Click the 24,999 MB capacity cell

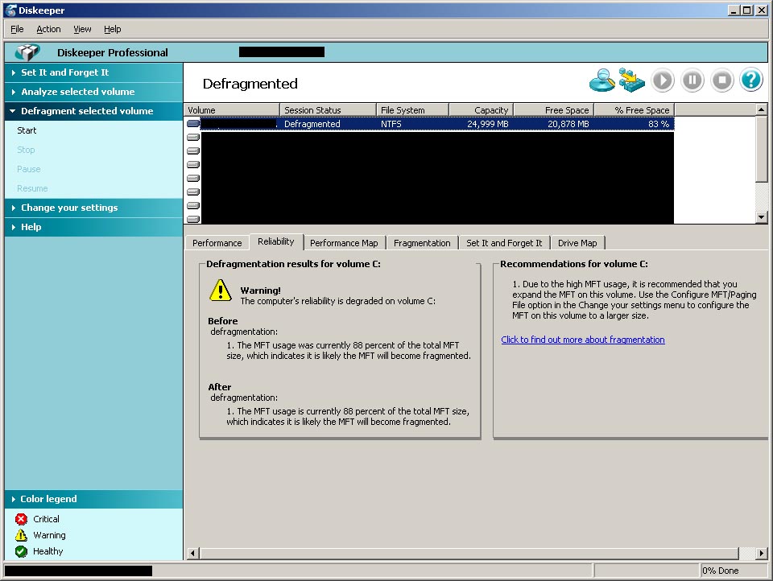click(488, 124)
